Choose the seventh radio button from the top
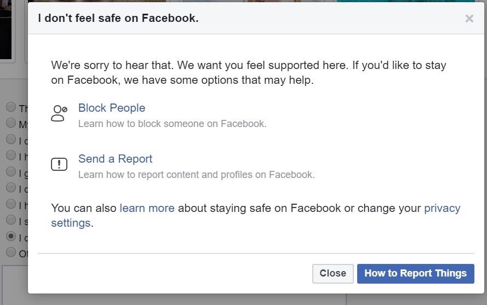This screenshot has height=305, width=487. 11,204
